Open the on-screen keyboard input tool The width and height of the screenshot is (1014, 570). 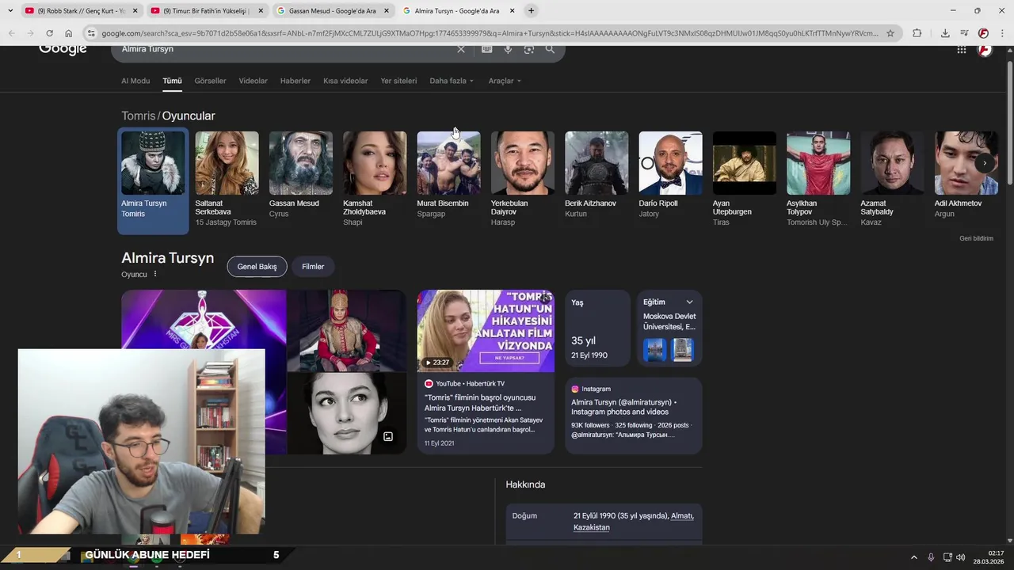[x=486, y=49]
